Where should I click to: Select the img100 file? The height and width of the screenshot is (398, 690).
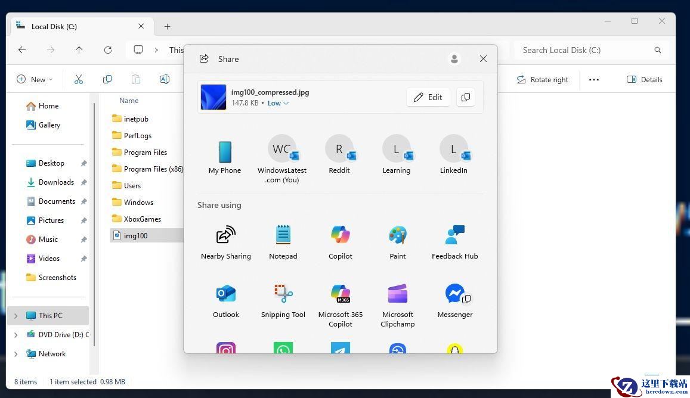point(147,236)
